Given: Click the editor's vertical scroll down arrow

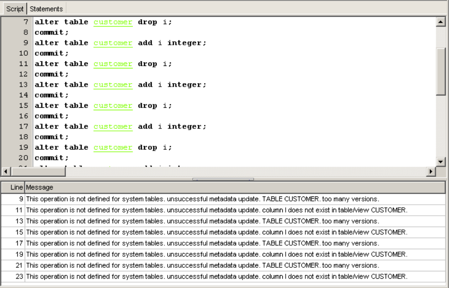Looking at the screenshot, I should [441, 161].
